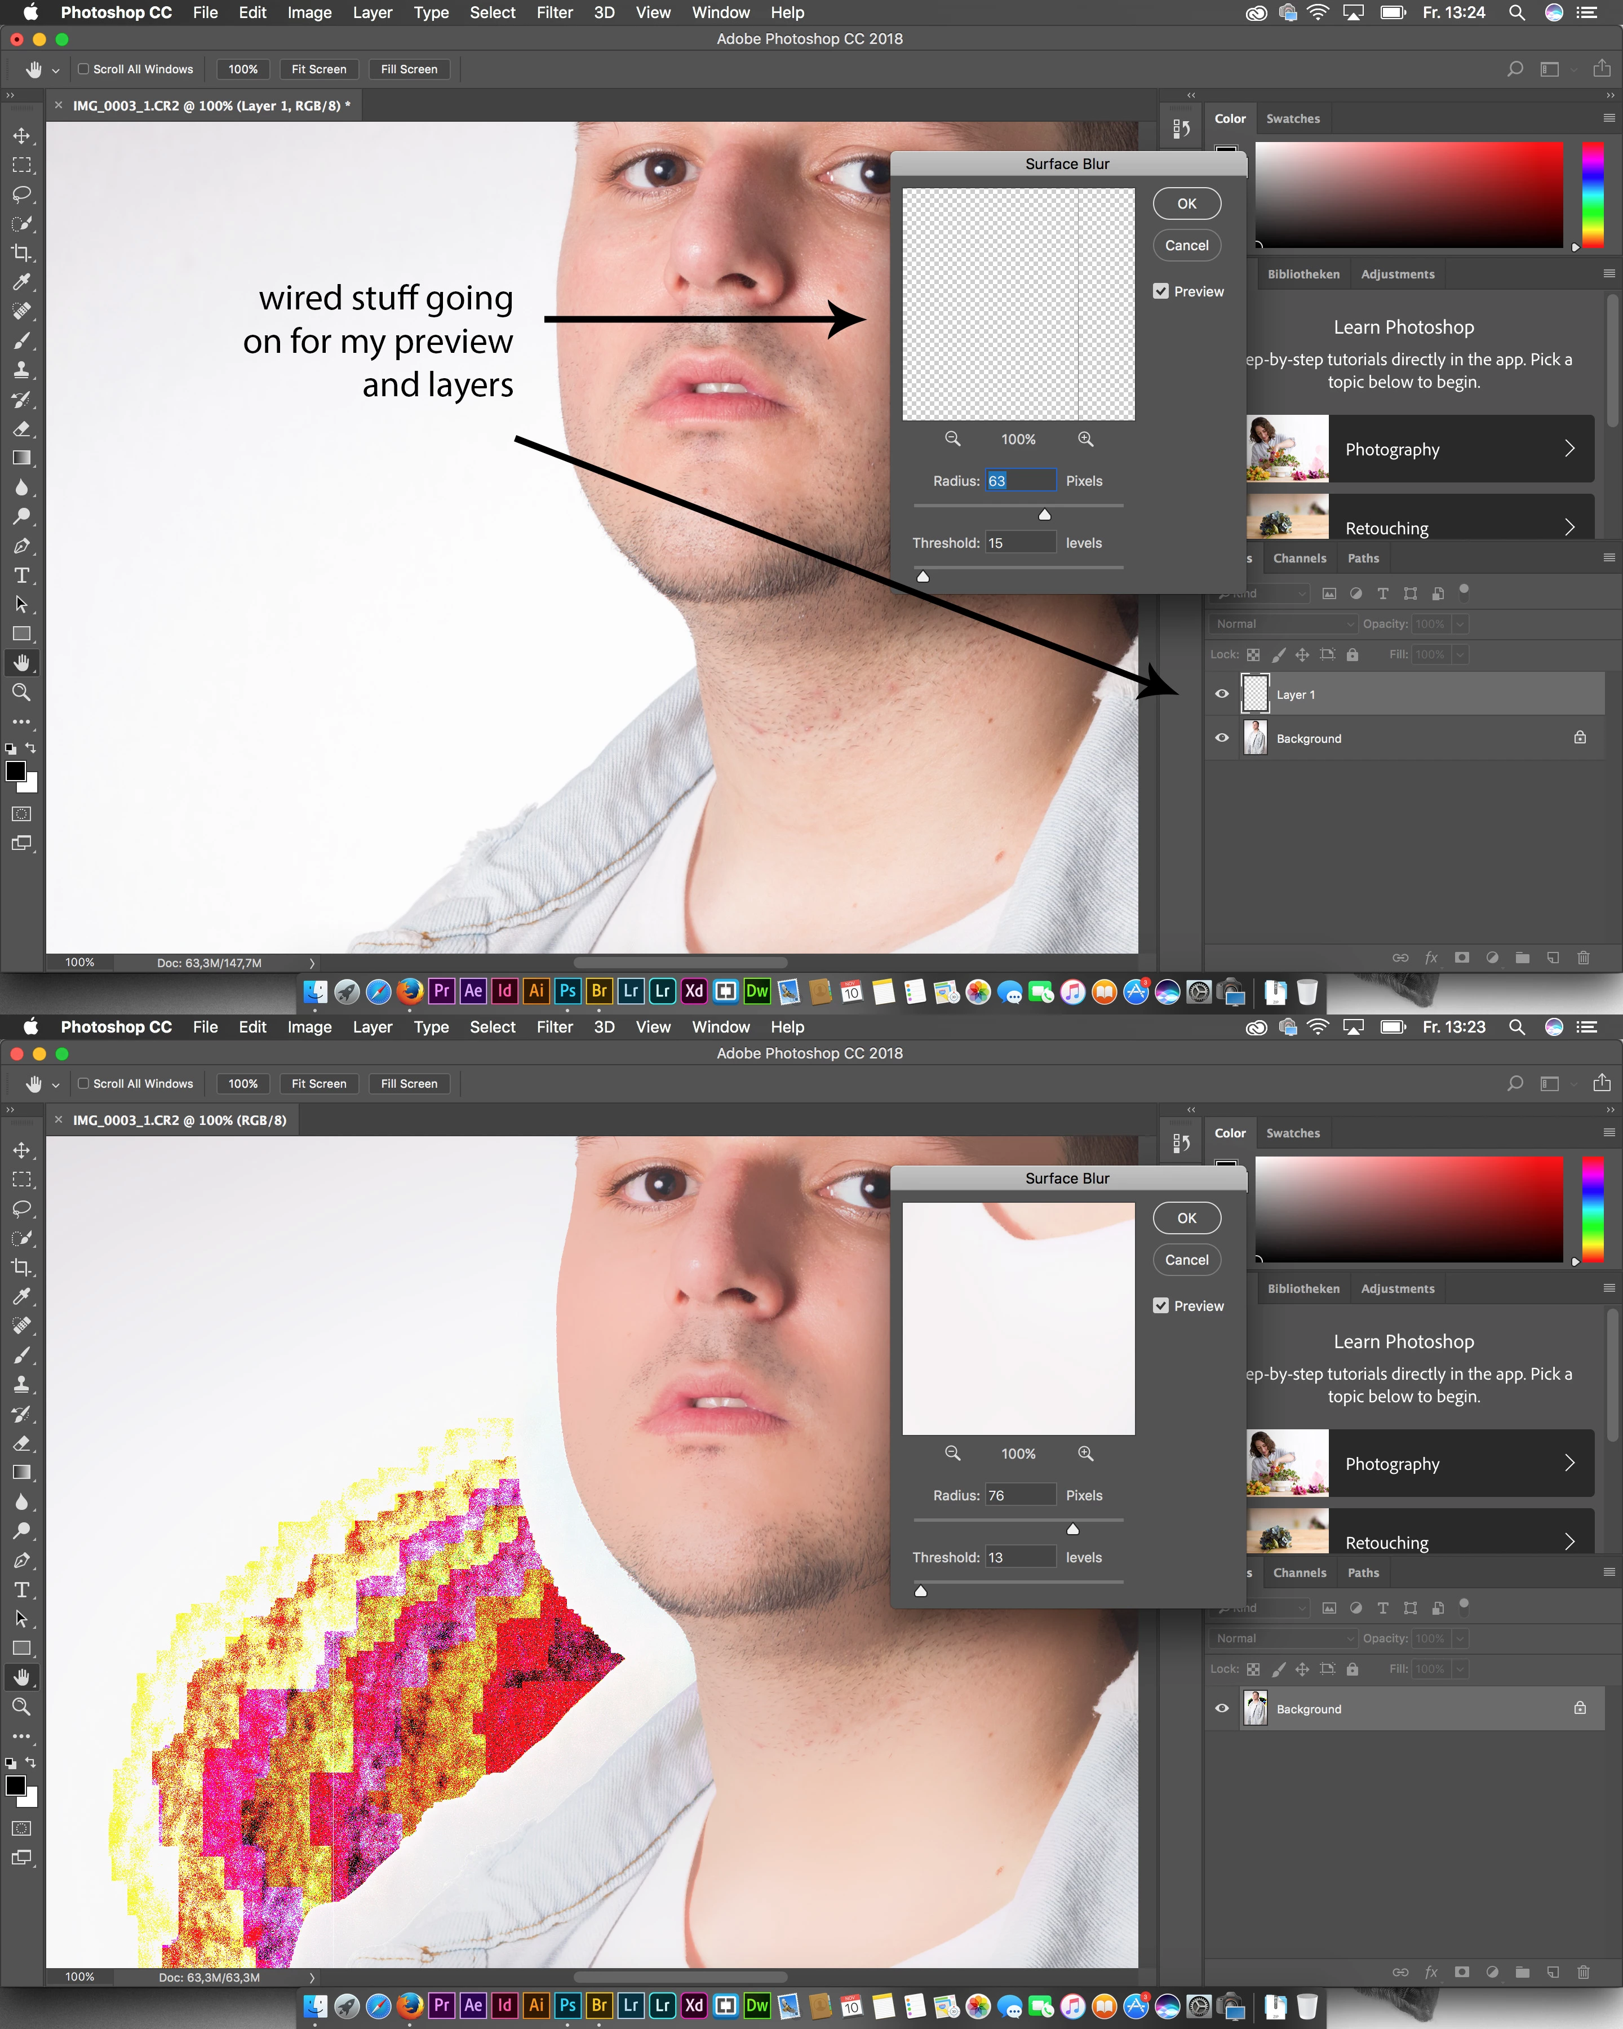Click OK in the Surface Blur dialog with Radius 63

(1186, 203)
